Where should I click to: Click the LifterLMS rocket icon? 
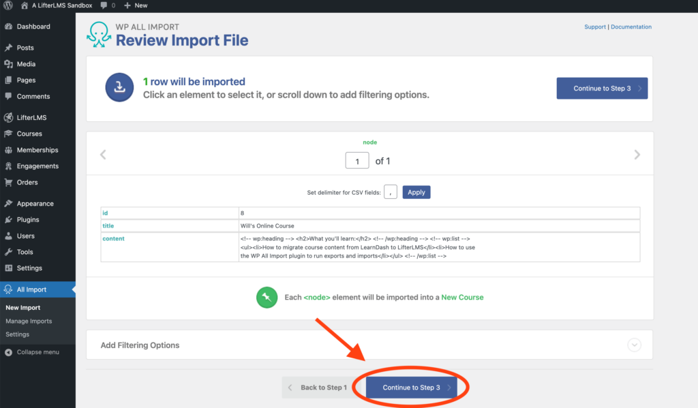pyautogui.click(x=8, y=117)
